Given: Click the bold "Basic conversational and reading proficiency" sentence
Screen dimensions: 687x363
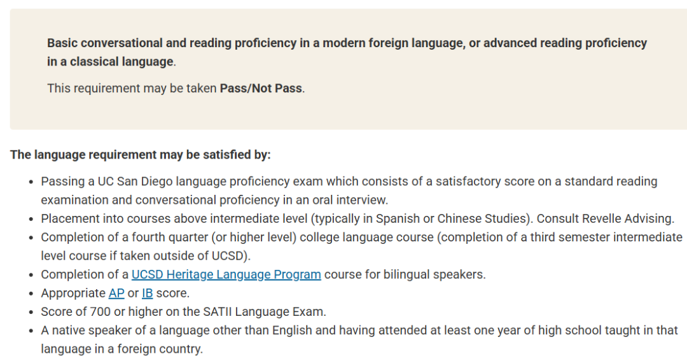Looking at the screenshot, I should (x=347, y=43).
